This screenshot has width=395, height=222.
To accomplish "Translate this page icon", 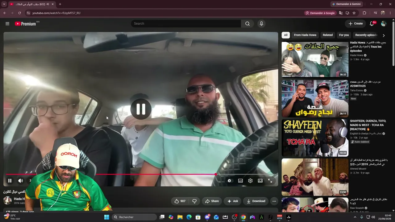I will [341, 13].
